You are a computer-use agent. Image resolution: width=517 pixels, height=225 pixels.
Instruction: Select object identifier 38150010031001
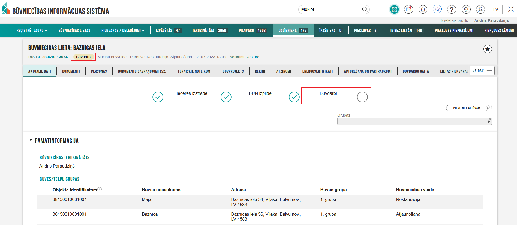tap(70, 214)
